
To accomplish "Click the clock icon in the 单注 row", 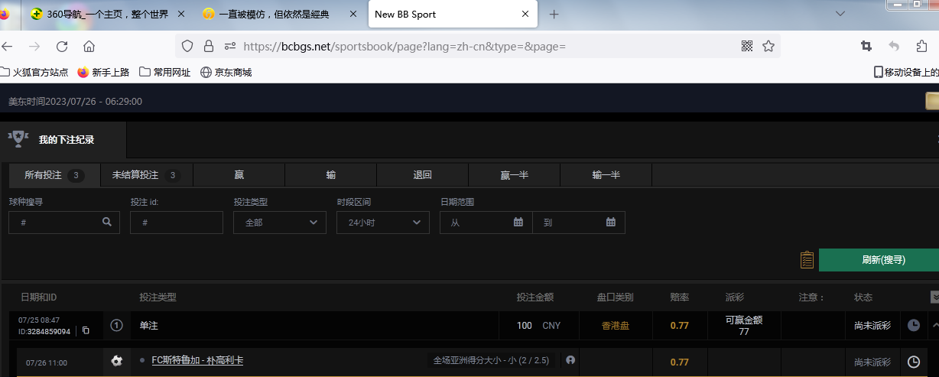I will point(913,325).
